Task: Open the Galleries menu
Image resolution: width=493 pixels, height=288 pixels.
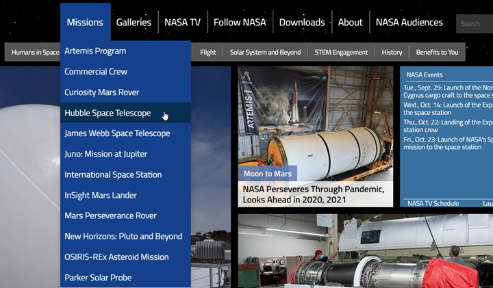Action: (x=134, y=23)
